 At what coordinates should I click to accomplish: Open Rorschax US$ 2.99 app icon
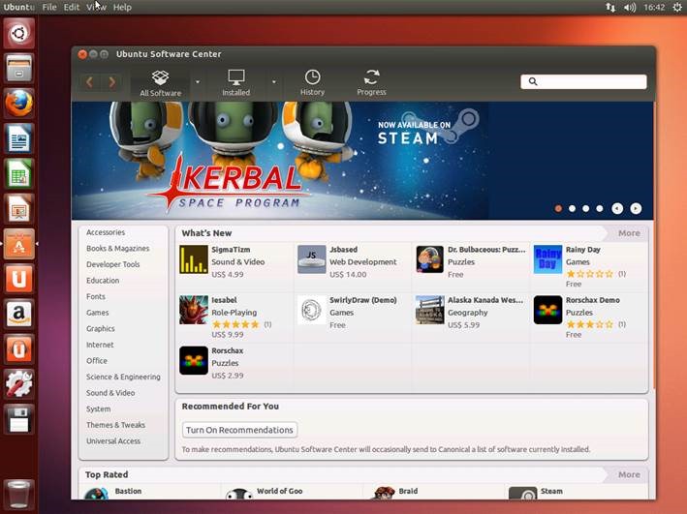[x=194, y=360]
